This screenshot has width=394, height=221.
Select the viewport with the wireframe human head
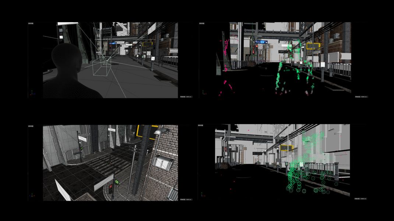(110, 60)
